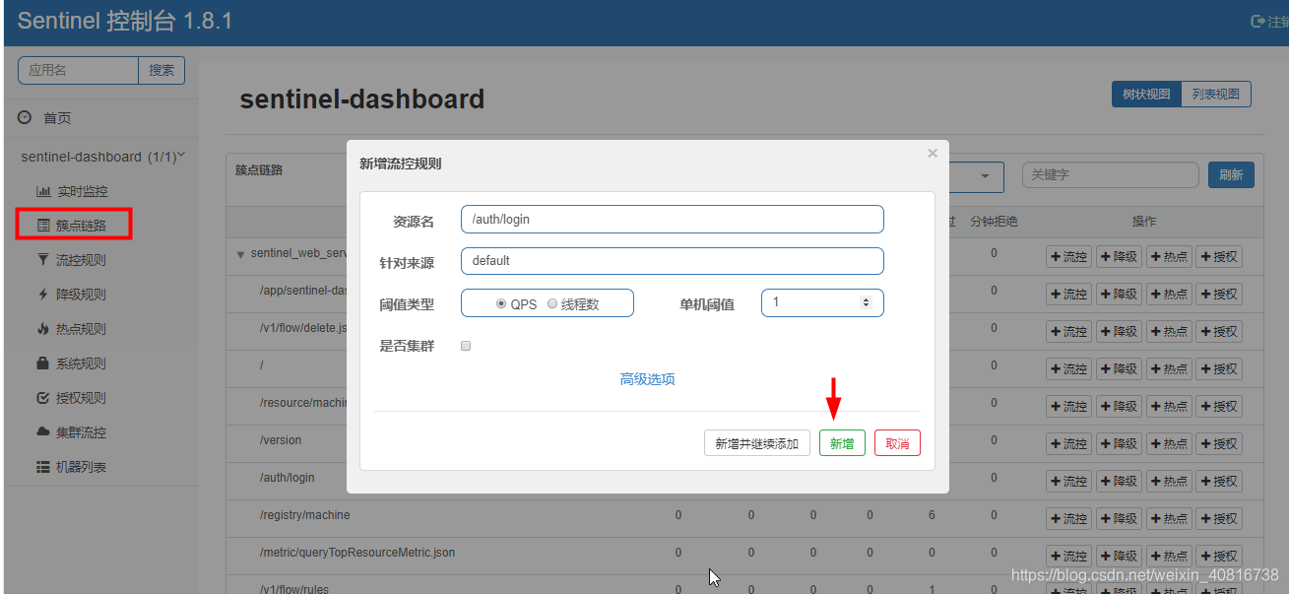Select the 线程数 radio button
1289x594 pixels.
tap(552, 304)
